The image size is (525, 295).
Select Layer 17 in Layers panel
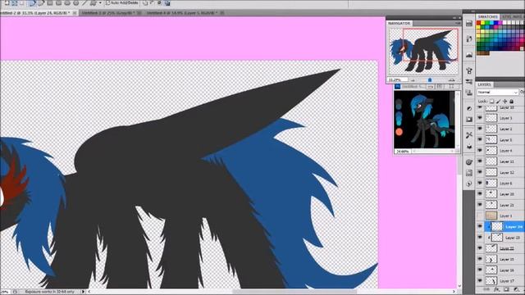coord(507,281)
